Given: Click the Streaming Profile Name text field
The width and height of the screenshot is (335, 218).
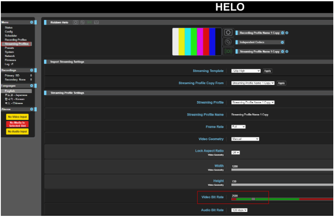Looking at the screenshot, I should tap(249, 115).
